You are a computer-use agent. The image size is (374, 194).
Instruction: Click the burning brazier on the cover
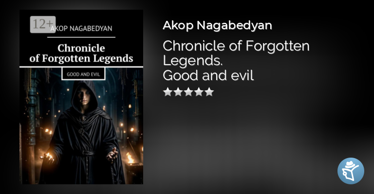click(132, 164)
